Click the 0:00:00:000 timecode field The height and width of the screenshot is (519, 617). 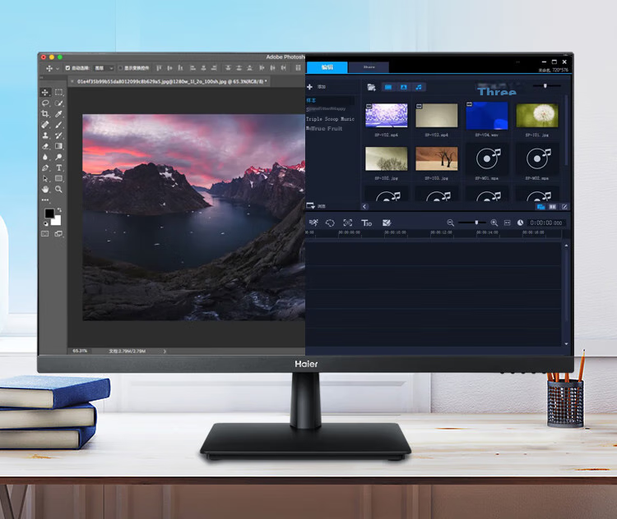546,223
